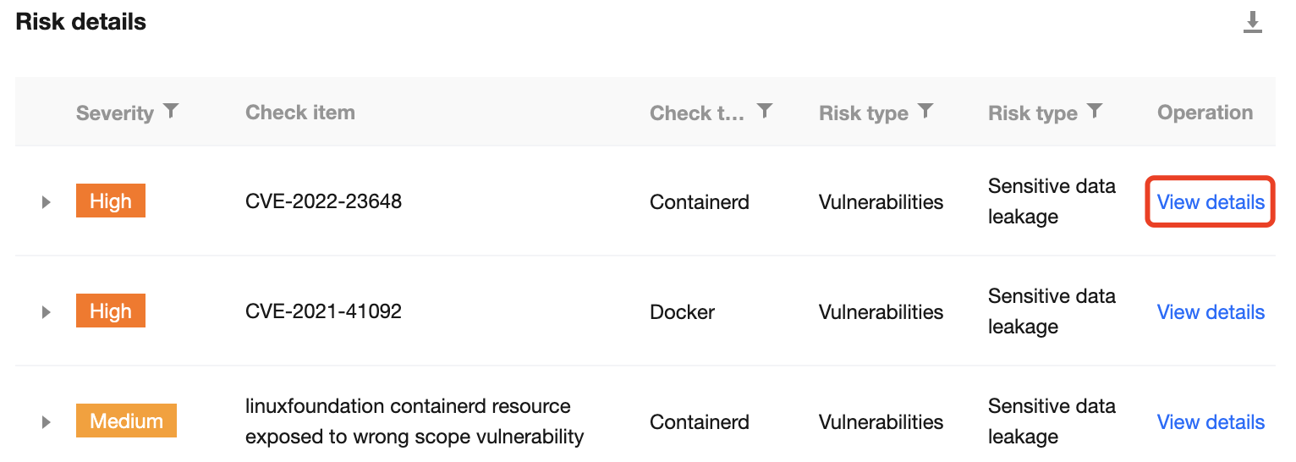
Task: Expand the CVE-2022-23648 row
Action: 47,202
